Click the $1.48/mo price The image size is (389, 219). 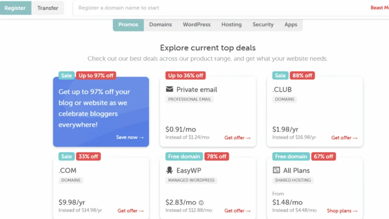pyautogui.click(x=287, y=202)
